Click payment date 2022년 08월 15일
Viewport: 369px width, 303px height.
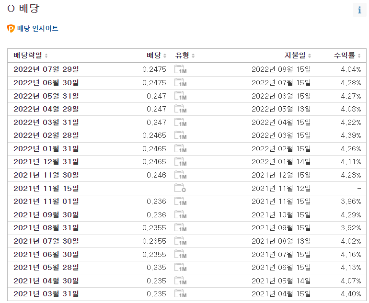pyautogui.click(x=281, y=69)
